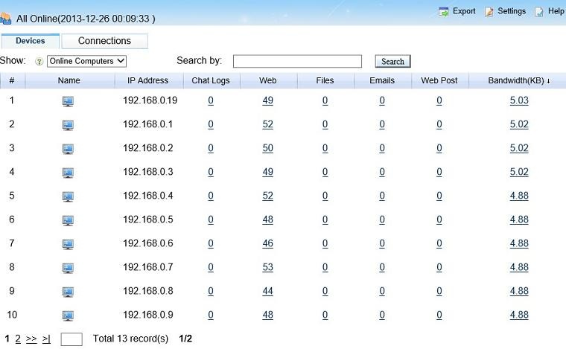Screen dimensions: 566x349
Task: Click the computer icon for 192.168.0.19
Action: click(68, 101)
